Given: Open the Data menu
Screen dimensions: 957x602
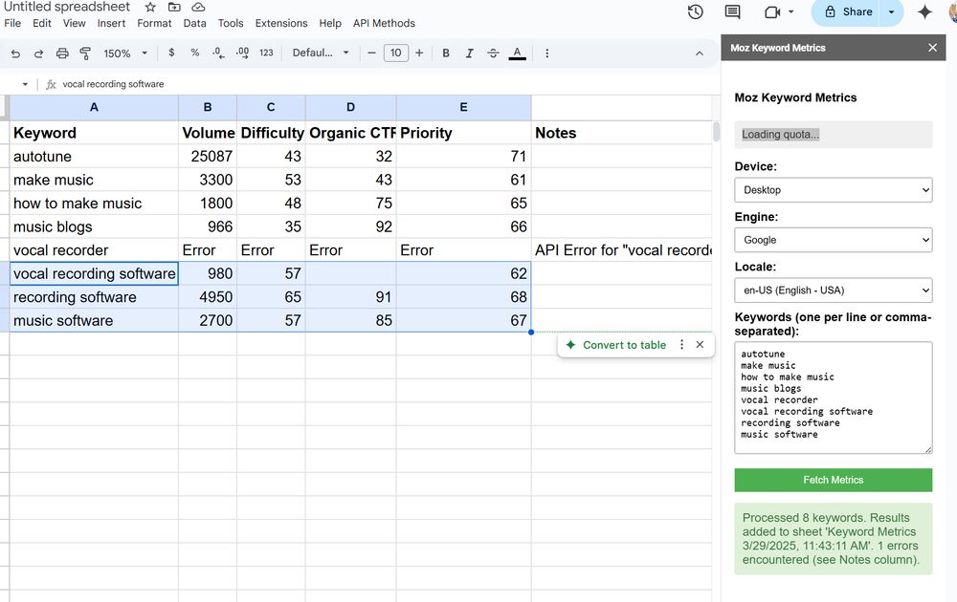Looking at the screenshot, I should pos(194,23).
